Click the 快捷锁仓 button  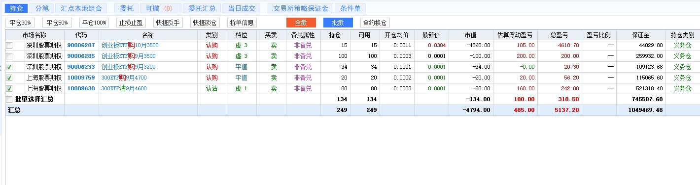(205, 23)
